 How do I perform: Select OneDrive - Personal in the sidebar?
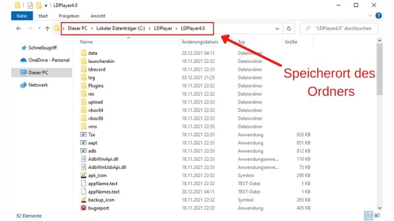point(49,60)
